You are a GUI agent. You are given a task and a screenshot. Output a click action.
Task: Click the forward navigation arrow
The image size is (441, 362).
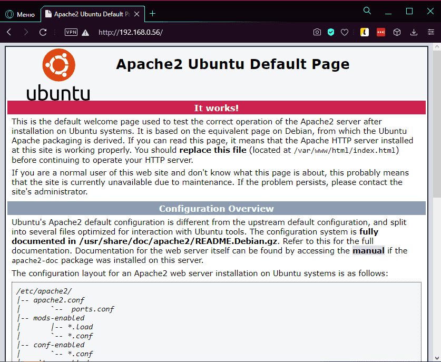pos(26,32)
